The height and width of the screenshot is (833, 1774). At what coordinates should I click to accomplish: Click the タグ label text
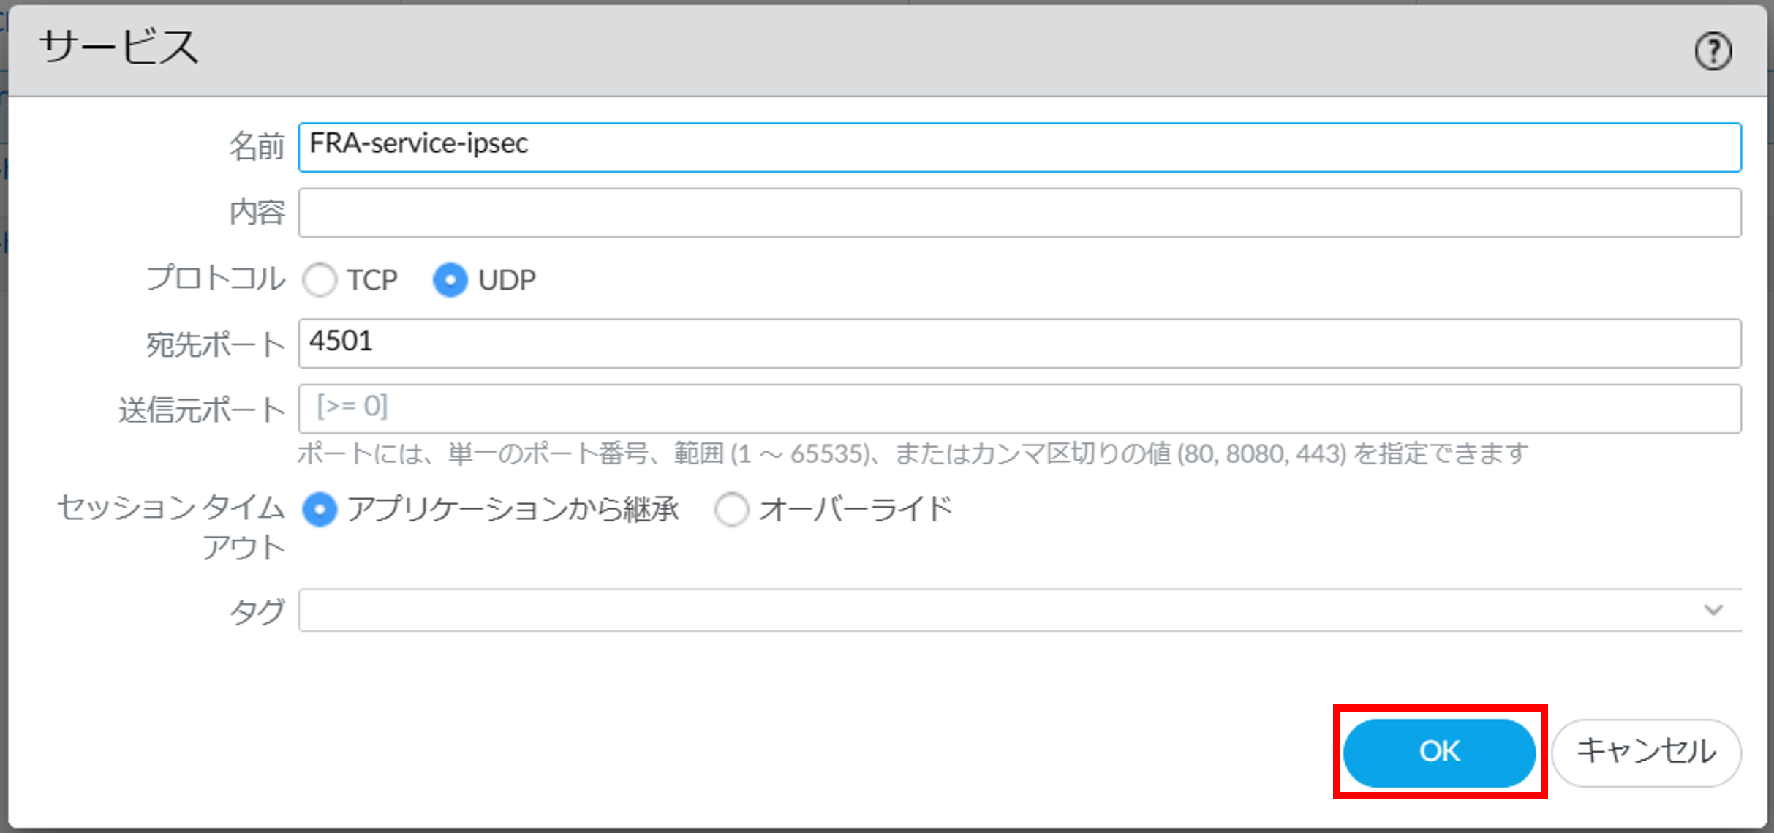(257, 611)
